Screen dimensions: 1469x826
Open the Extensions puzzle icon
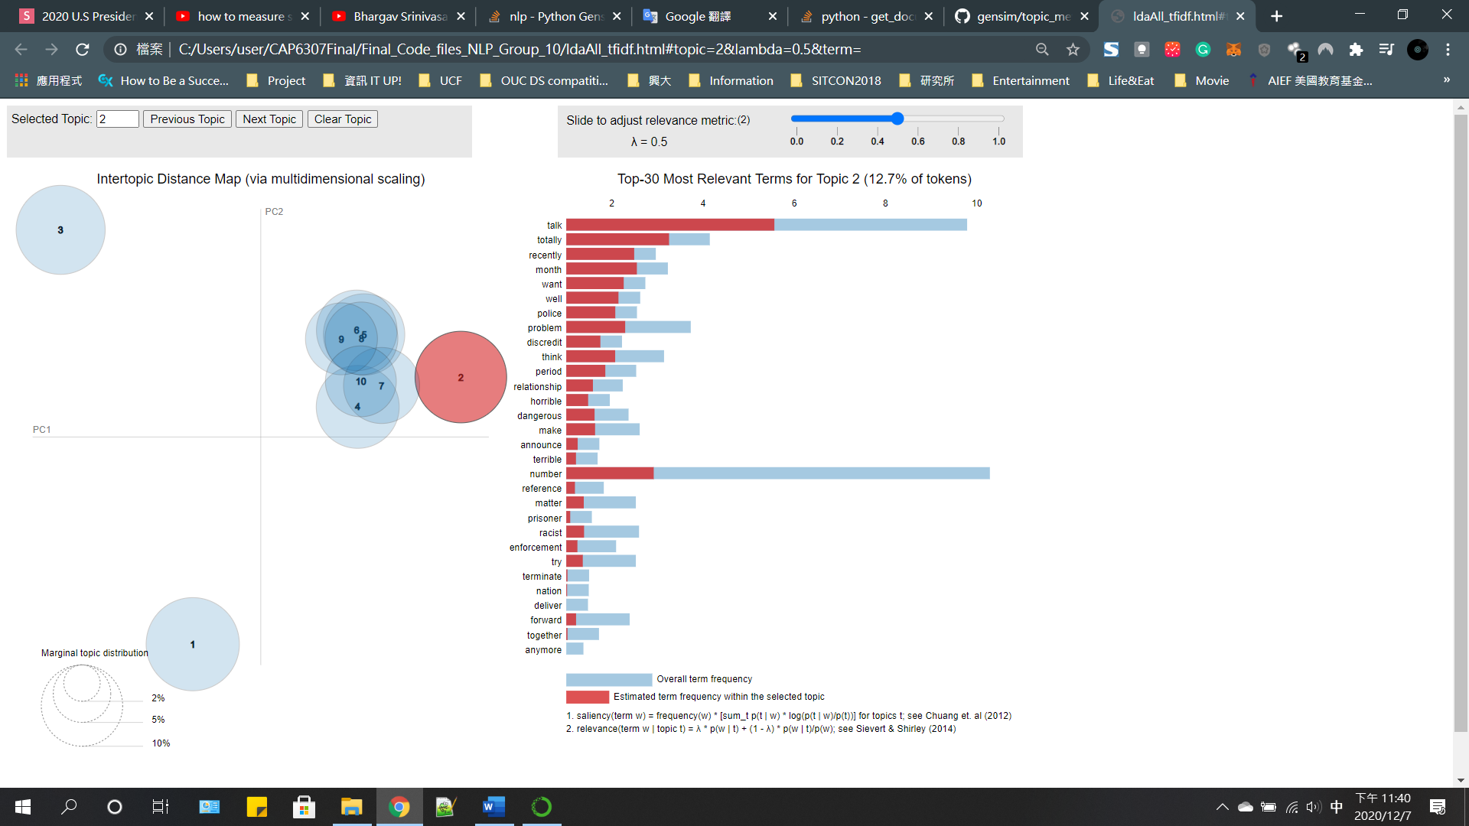click(x=1356, y=50)
